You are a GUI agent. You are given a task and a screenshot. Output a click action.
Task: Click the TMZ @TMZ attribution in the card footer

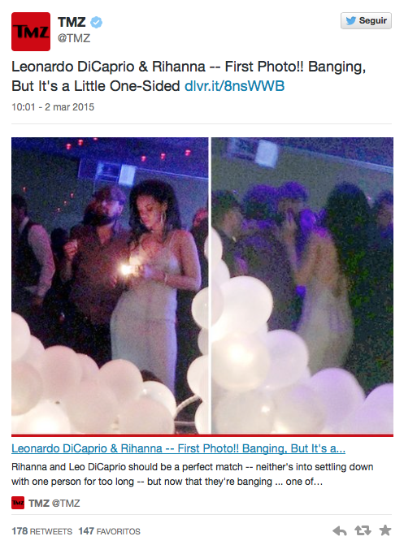click(x=54, y=503)
